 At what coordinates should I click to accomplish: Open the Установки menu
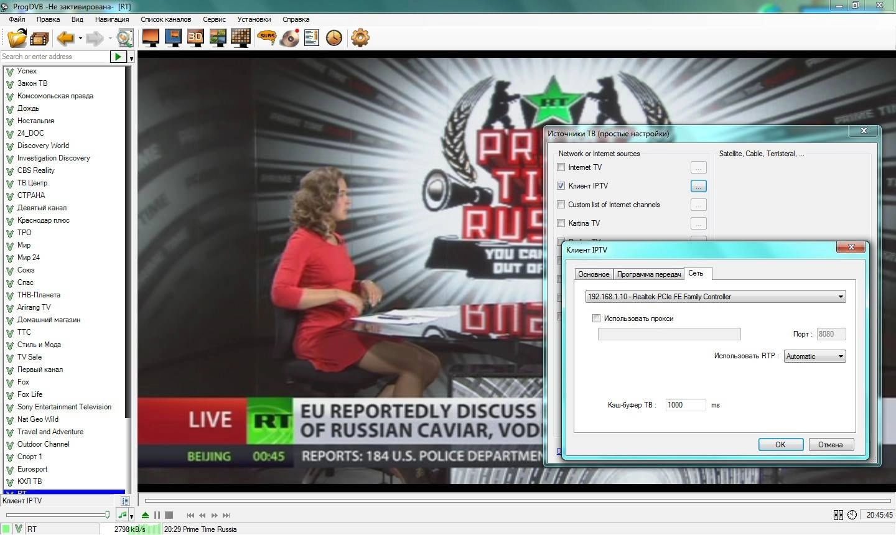point(254,19)
